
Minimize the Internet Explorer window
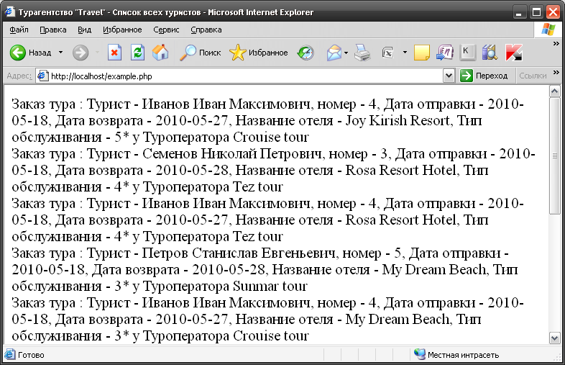pyautogui.click(x=519, y=12)
